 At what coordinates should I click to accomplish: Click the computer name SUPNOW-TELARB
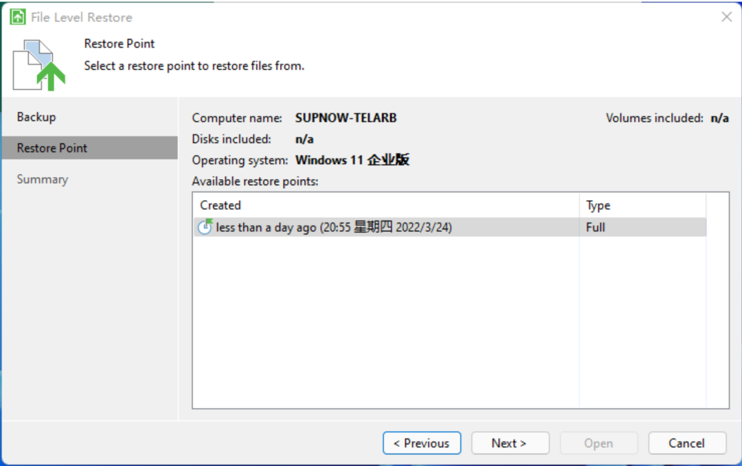346,117
